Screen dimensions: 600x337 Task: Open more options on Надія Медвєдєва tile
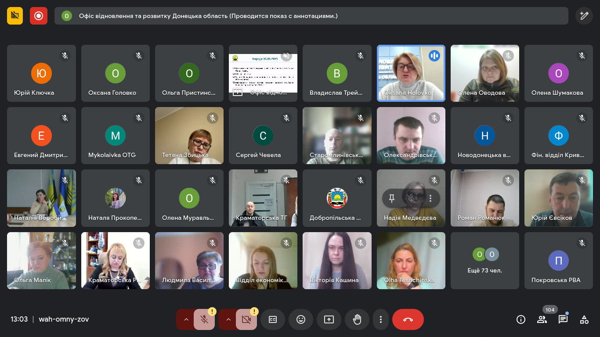coord(430,198)
